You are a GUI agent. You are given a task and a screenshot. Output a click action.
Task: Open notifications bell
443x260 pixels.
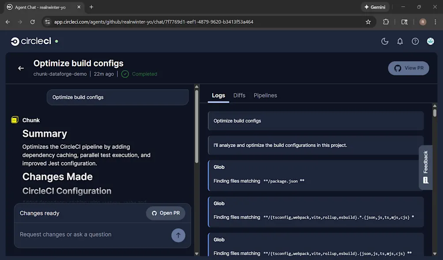[x=400, y=41]
